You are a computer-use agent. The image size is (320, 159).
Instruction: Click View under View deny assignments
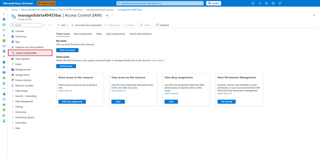(171, 102)
